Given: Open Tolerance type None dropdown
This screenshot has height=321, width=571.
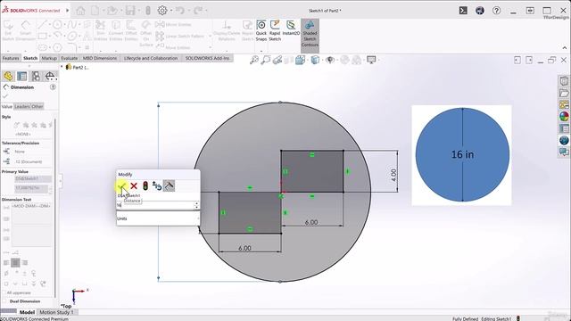Looking at the screenshot, I should tap(32, 152).
